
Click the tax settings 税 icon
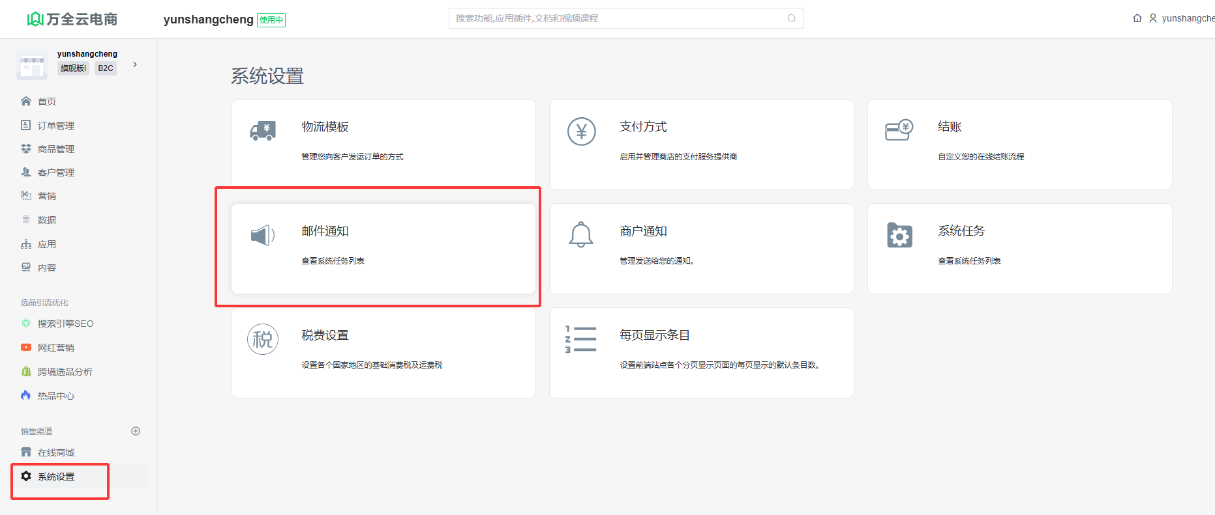[263, 339]
